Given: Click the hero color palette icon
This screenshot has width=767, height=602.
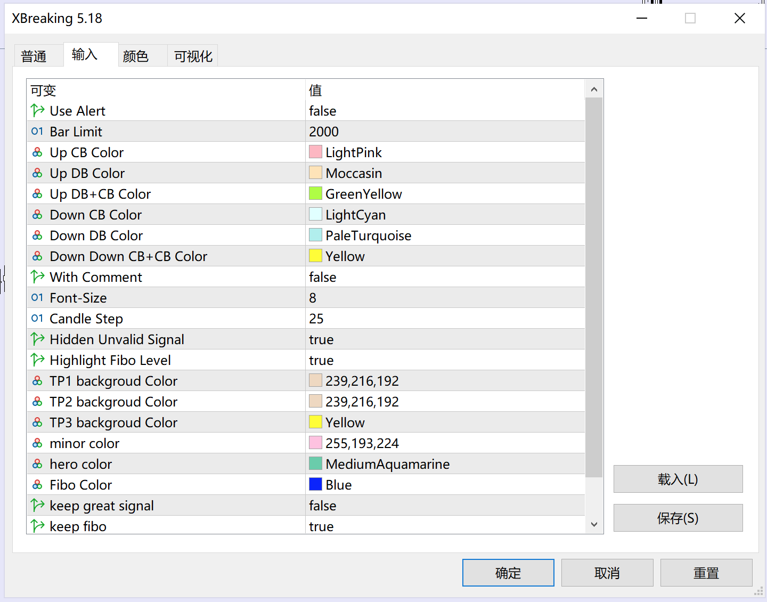Looking at the screenshot, I should pos(37,464).
